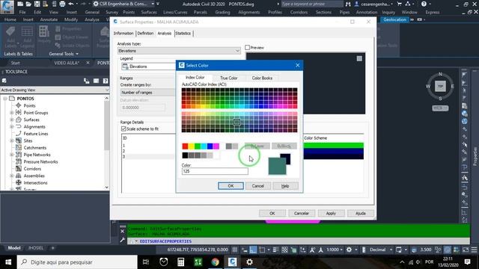
Task: Expand the Surfaces tree node
Action: point(12,120)
